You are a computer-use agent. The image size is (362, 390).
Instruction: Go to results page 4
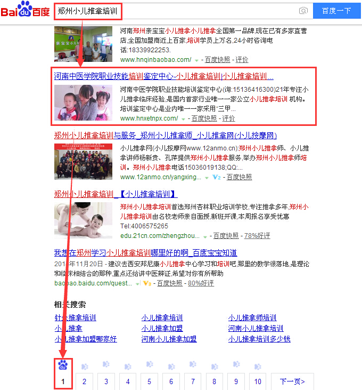(128, 381)
